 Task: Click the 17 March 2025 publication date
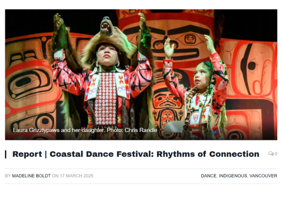(x=76, y=176)
